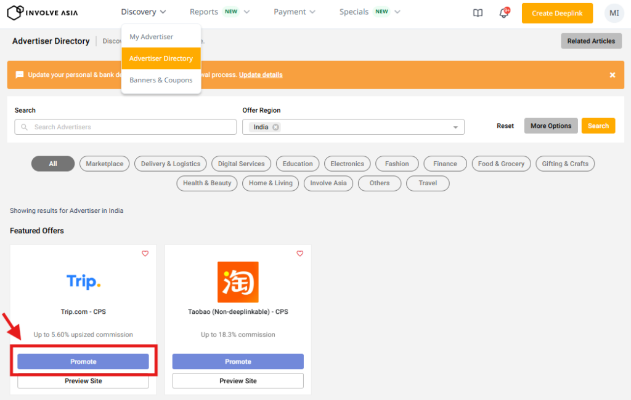Viewport: 631px width, 400px height.
Task: Open the knowledge base book icon
Action: point(478,13)
